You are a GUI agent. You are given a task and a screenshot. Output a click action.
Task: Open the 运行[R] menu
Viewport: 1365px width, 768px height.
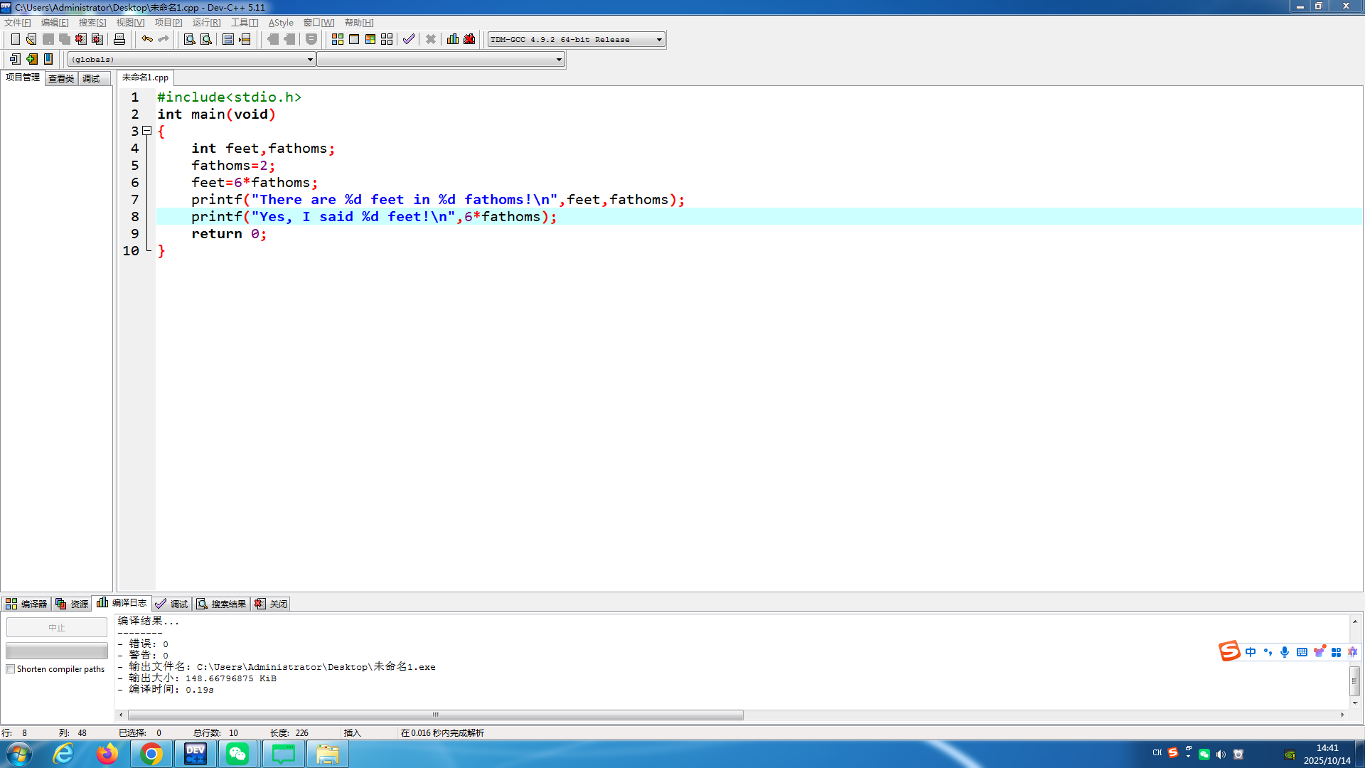click(x=206, y=23)
